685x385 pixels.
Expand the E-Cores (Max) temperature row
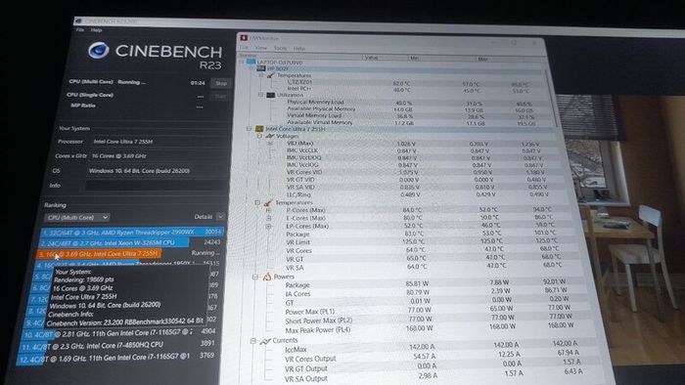(269, 218)
